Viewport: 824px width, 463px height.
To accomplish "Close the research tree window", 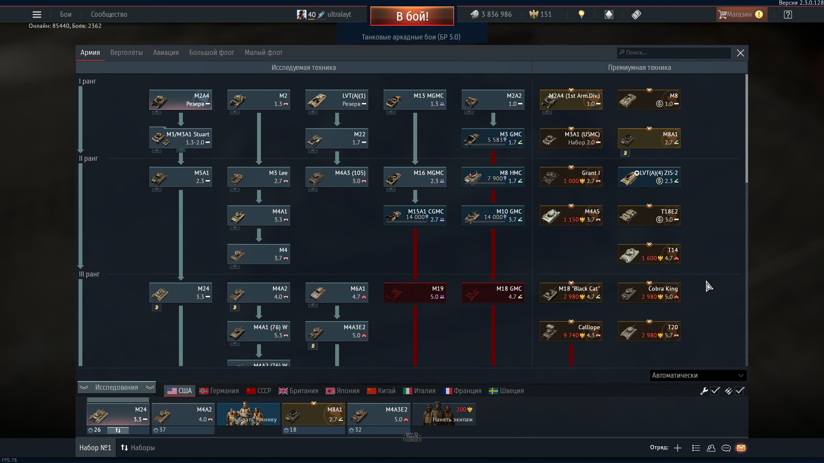I will (740, 53).
